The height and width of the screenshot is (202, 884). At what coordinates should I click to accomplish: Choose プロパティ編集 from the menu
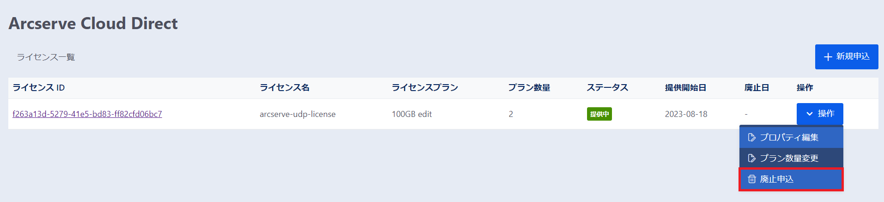(x=789, y=137)
